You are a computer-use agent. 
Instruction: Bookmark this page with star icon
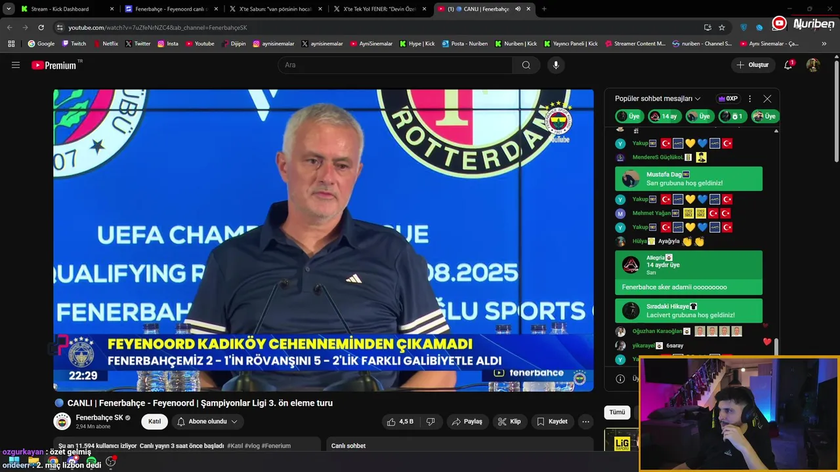(722, 28)
